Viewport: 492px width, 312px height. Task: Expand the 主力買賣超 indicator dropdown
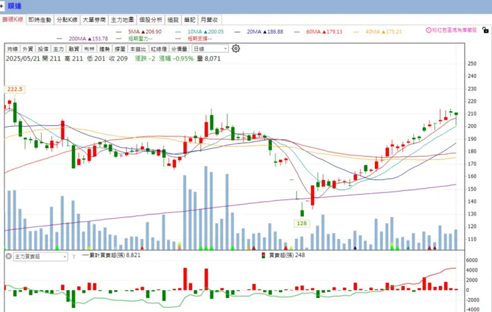click(41, 256)
